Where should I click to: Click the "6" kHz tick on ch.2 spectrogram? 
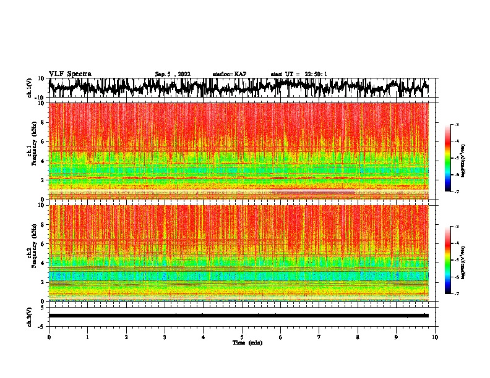point(43,243)
